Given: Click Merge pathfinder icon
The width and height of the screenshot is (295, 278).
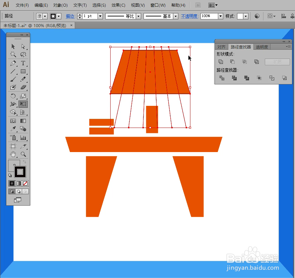Looking at the screenshot, I should pos(247,78).
